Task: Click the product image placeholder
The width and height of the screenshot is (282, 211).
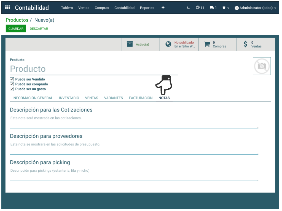Action: coord(262,66)
